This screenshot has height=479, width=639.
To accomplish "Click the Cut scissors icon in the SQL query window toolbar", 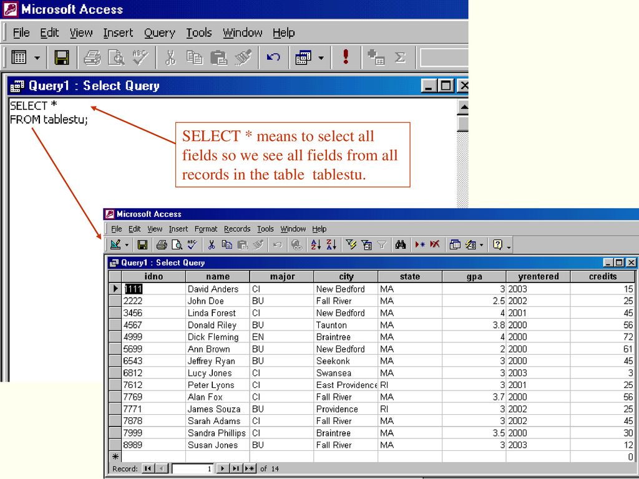I will pyautogui.click(x=170, y=57).
